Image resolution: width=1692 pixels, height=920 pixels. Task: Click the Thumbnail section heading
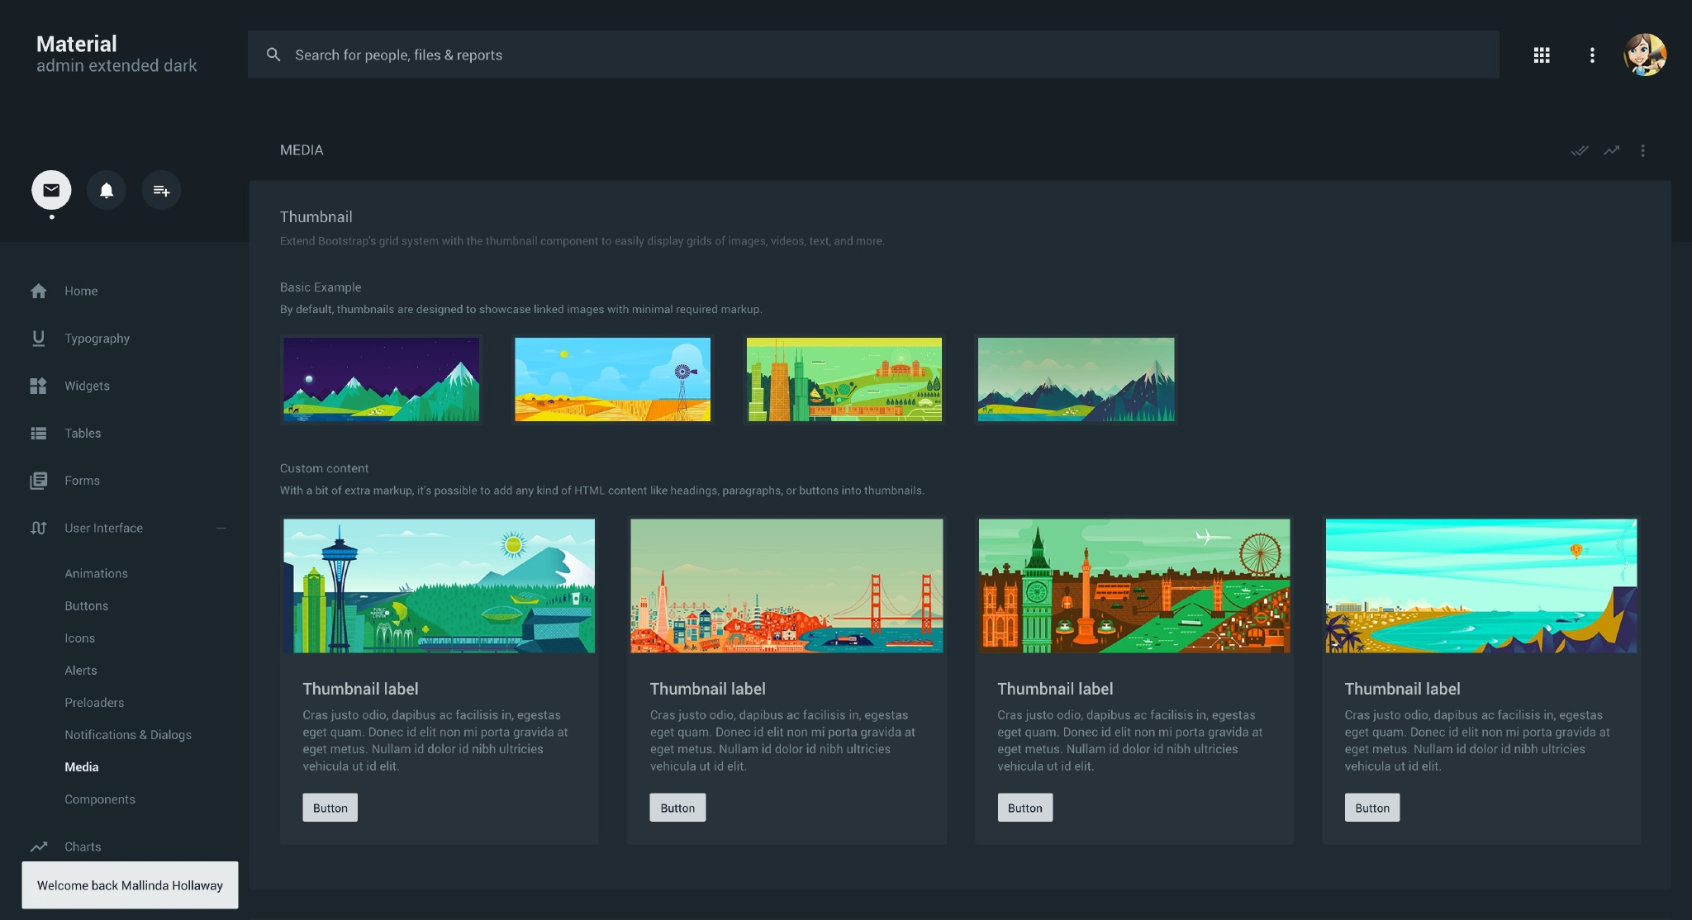[316, 216]
